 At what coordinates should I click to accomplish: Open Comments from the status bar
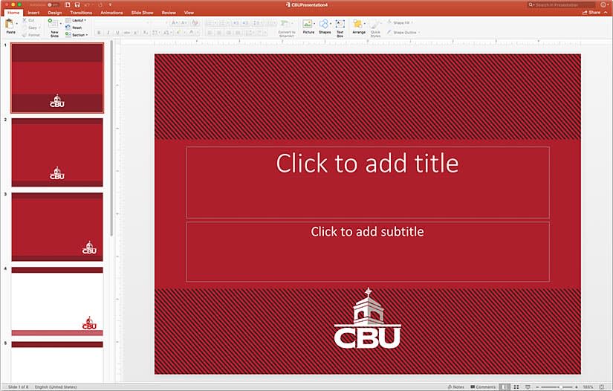coord(483,387)
